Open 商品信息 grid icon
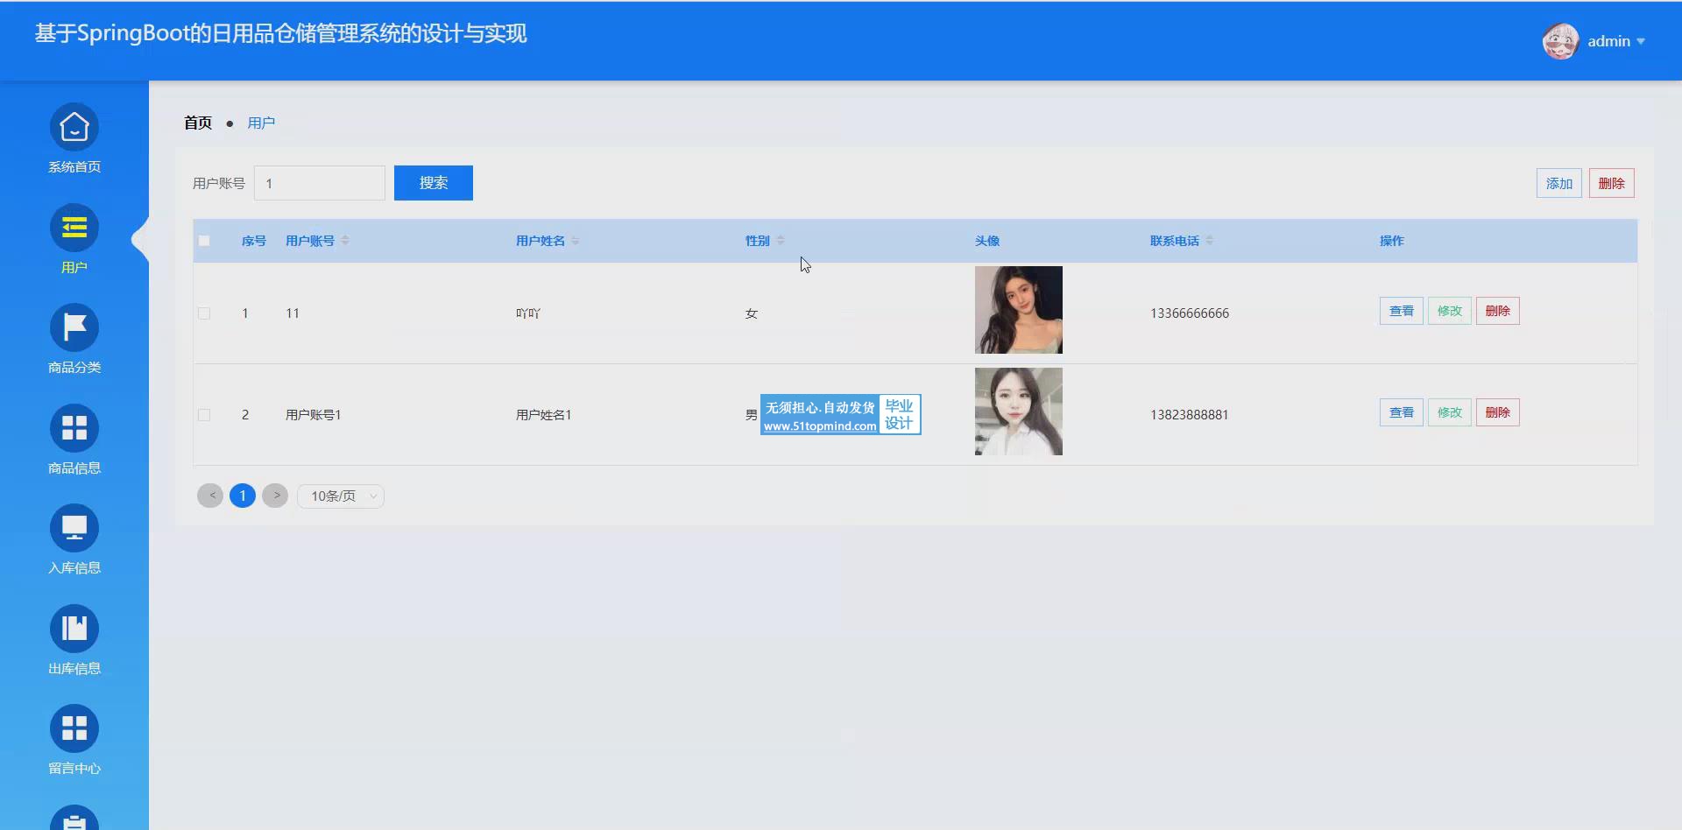Screen dimensions: 1682x830 pos(74,428)
